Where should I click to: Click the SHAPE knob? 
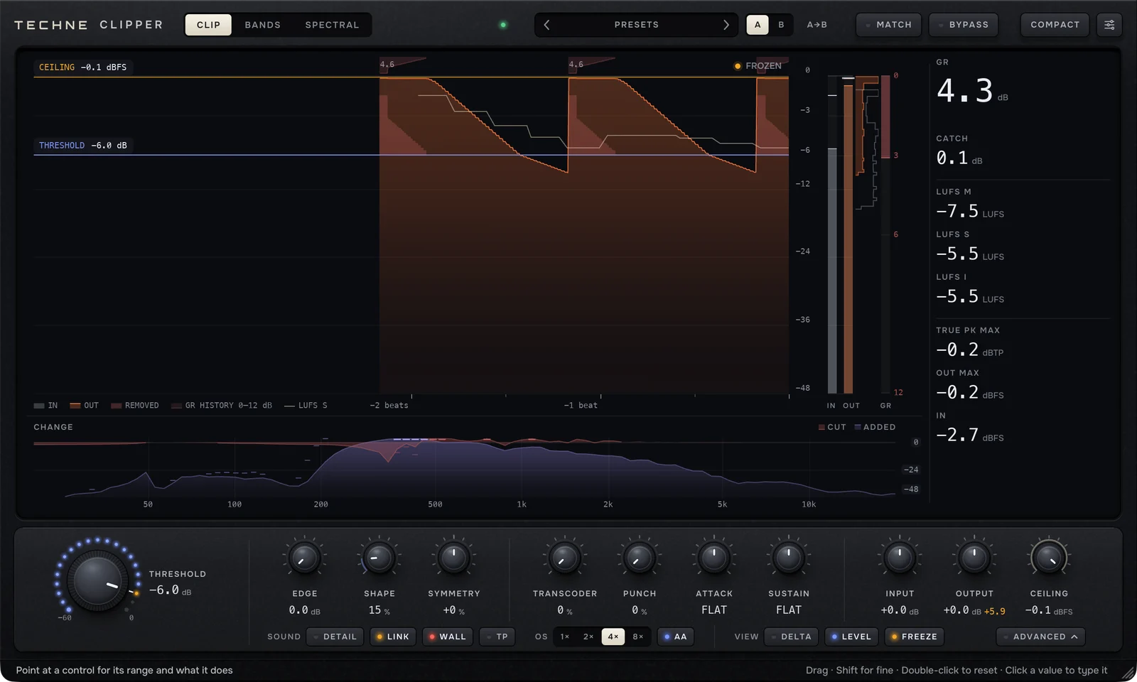[379, 558]
